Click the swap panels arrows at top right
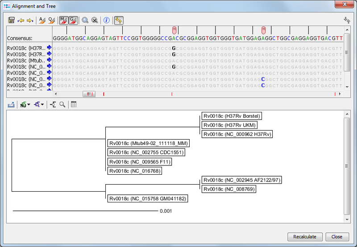357x247 pixels. (347, 21)
